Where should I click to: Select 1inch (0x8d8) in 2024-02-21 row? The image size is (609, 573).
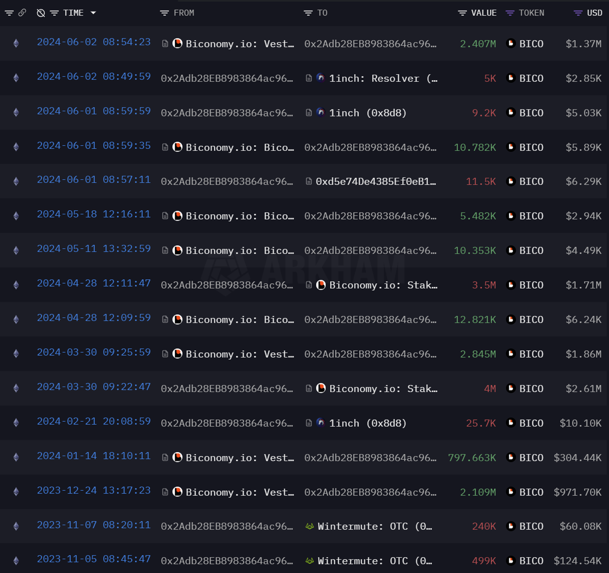pos(368,423)
